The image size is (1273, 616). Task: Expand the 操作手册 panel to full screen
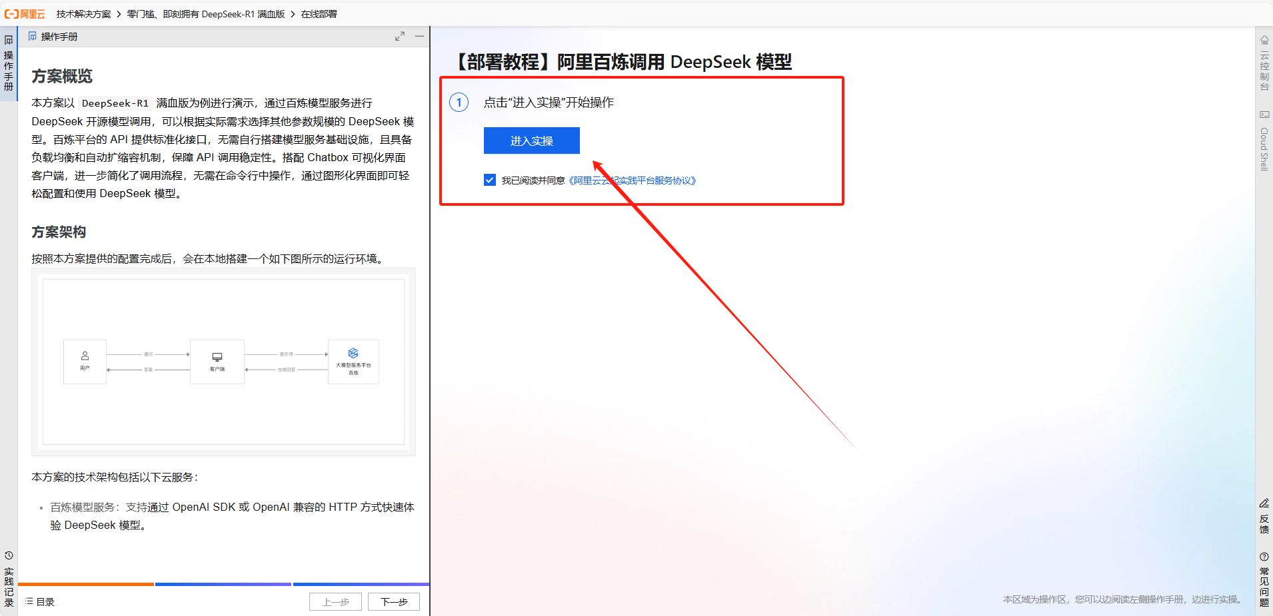click(399, 37)
